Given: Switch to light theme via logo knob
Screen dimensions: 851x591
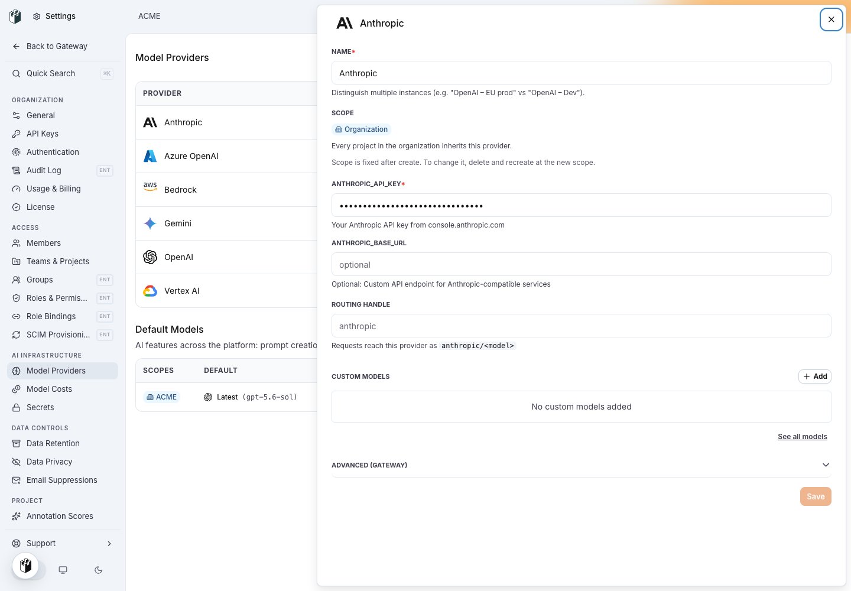Looking at the screenshot, I should (25, 566).
